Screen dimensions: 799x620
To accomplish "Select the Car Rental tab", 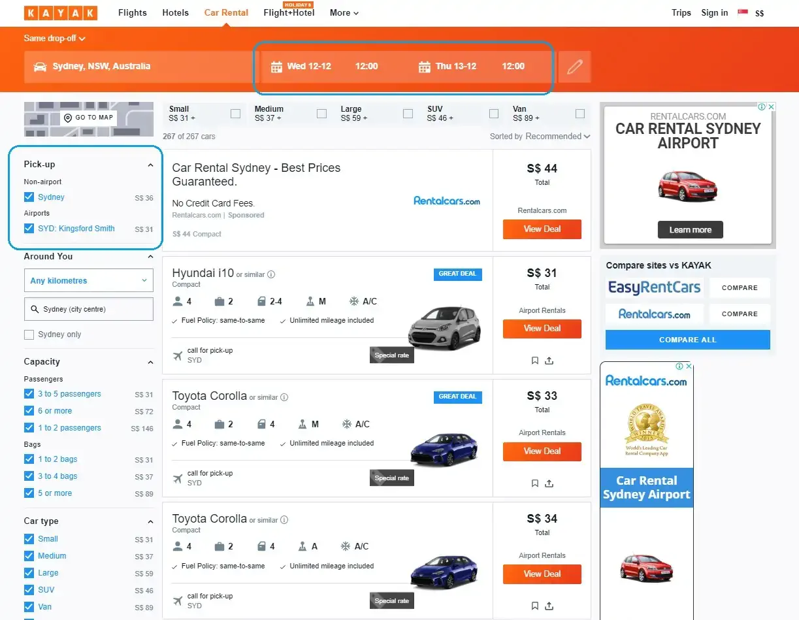I will pos(226,13).
